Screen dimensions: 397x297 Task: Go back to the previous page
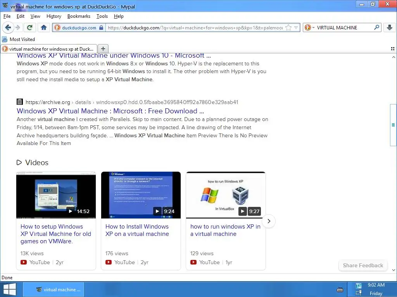8,27
